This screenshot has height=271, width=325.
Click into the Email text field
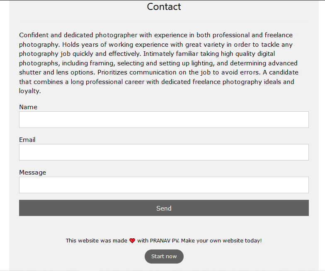[x=164, y=152]
